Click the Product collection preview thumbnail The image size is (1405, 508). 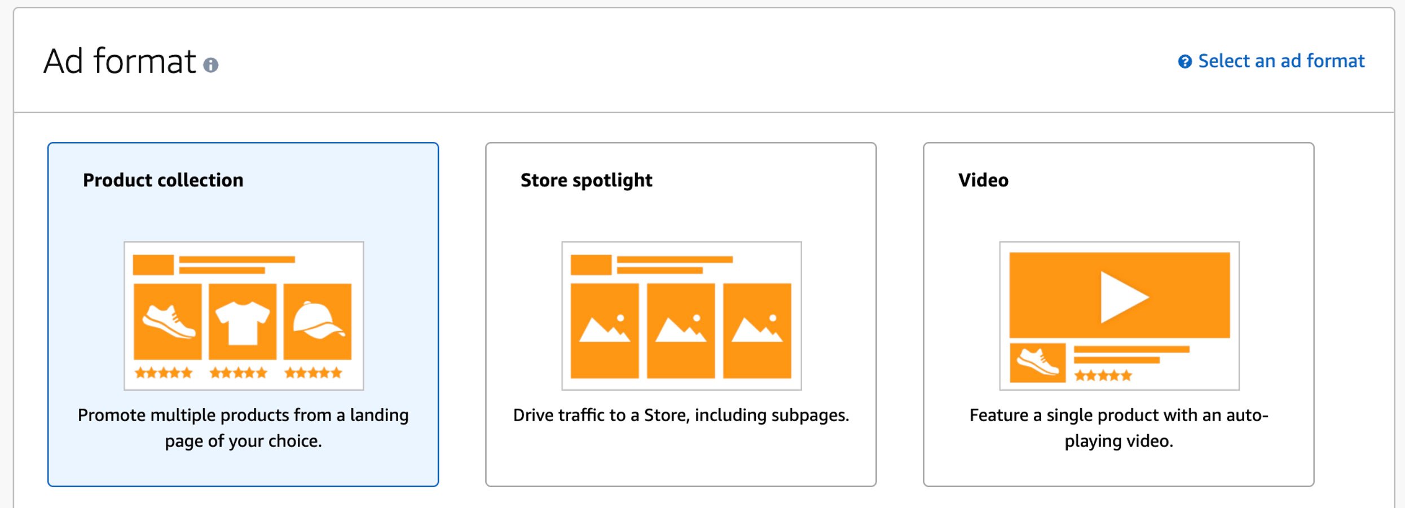coord(244,316)
